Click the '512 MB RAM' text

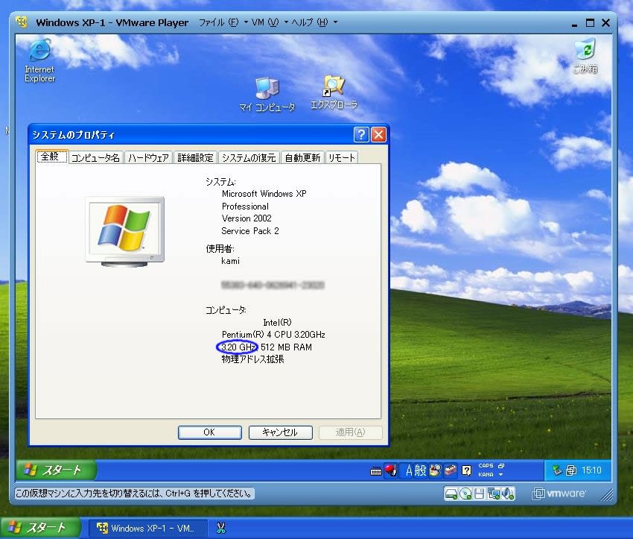pos(286,347)
